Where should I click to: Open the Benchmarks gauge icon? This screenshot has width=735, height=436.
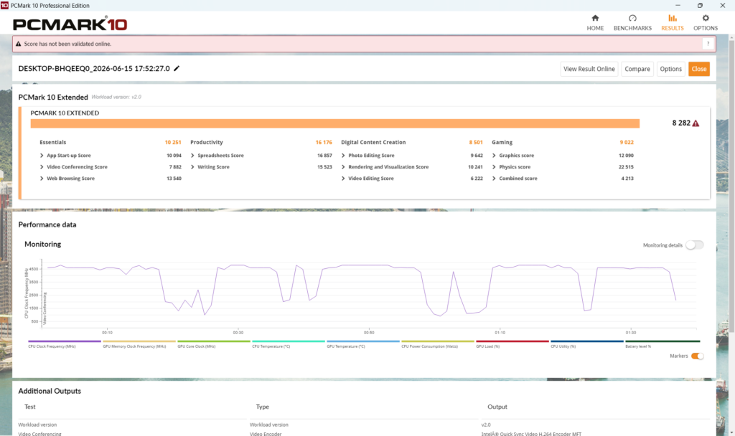632,18
